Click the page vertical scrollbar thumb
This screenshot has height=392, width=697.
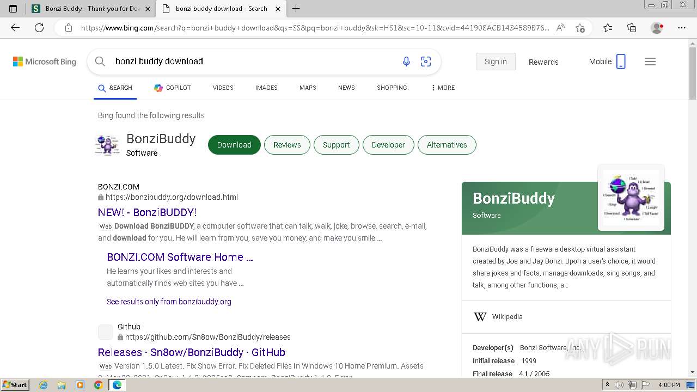point(693,72)
